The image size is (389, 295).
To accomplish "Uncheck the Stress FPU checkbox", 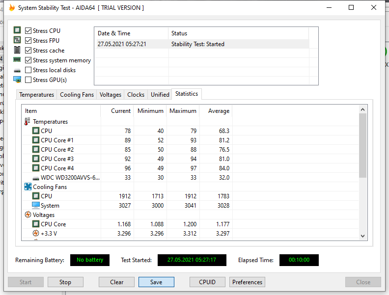I will click(28, 40).
